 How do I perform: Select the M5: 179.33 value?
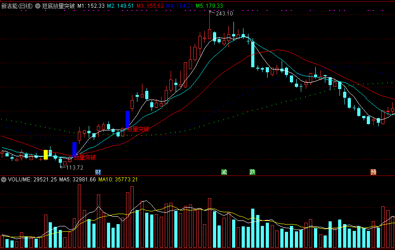coord(209,6)
